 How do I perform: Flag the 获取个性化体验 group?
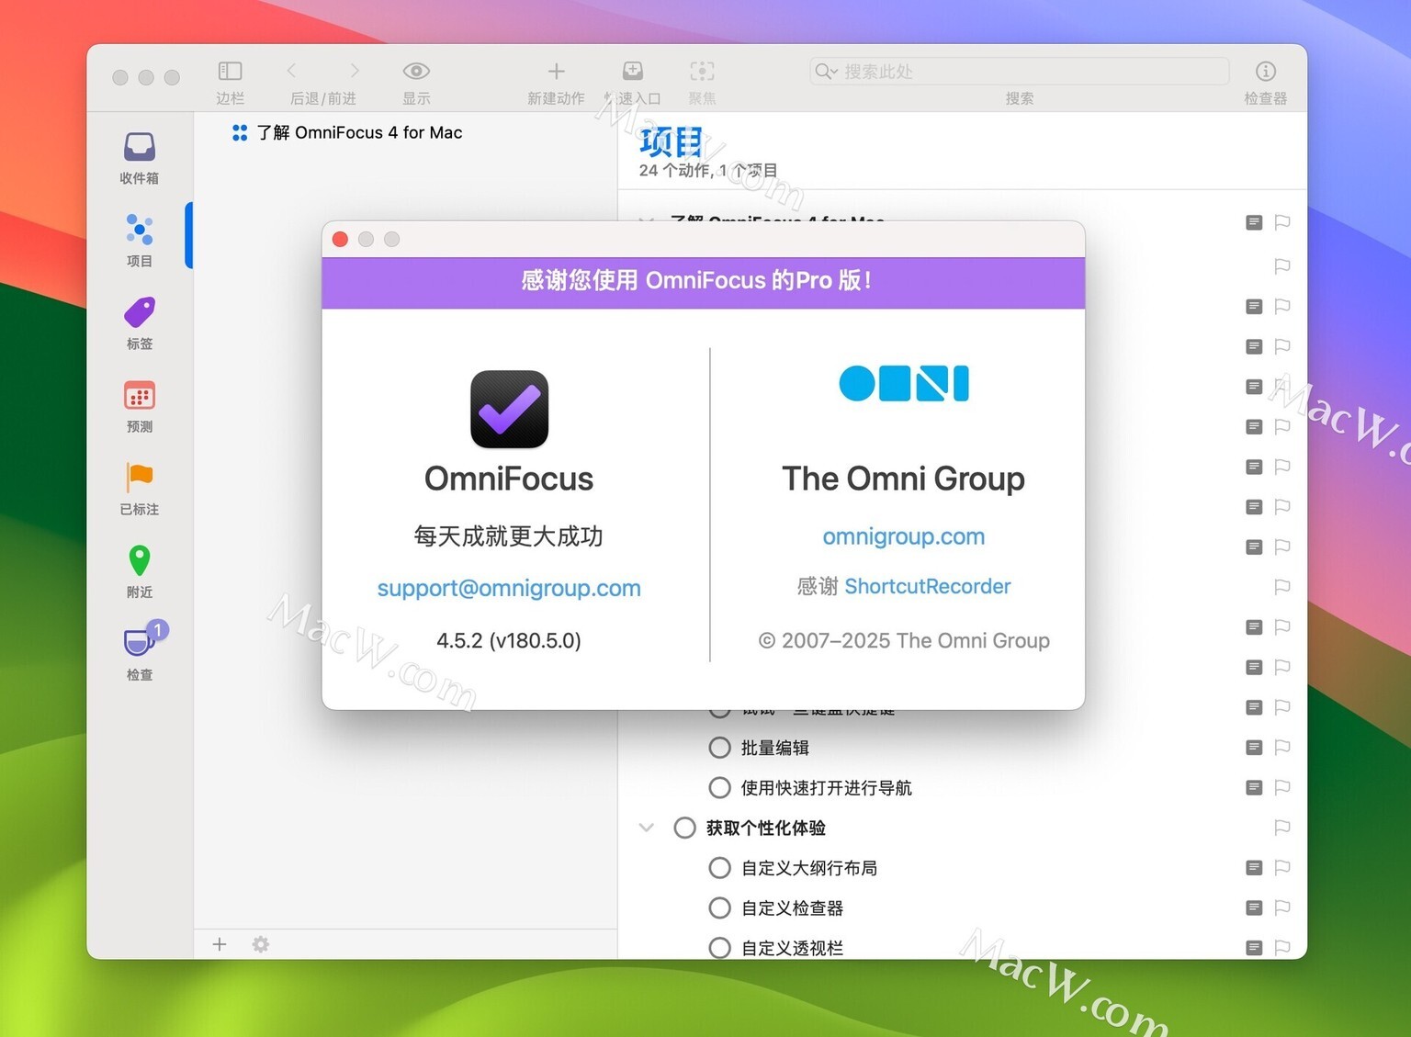[1282, 828]
